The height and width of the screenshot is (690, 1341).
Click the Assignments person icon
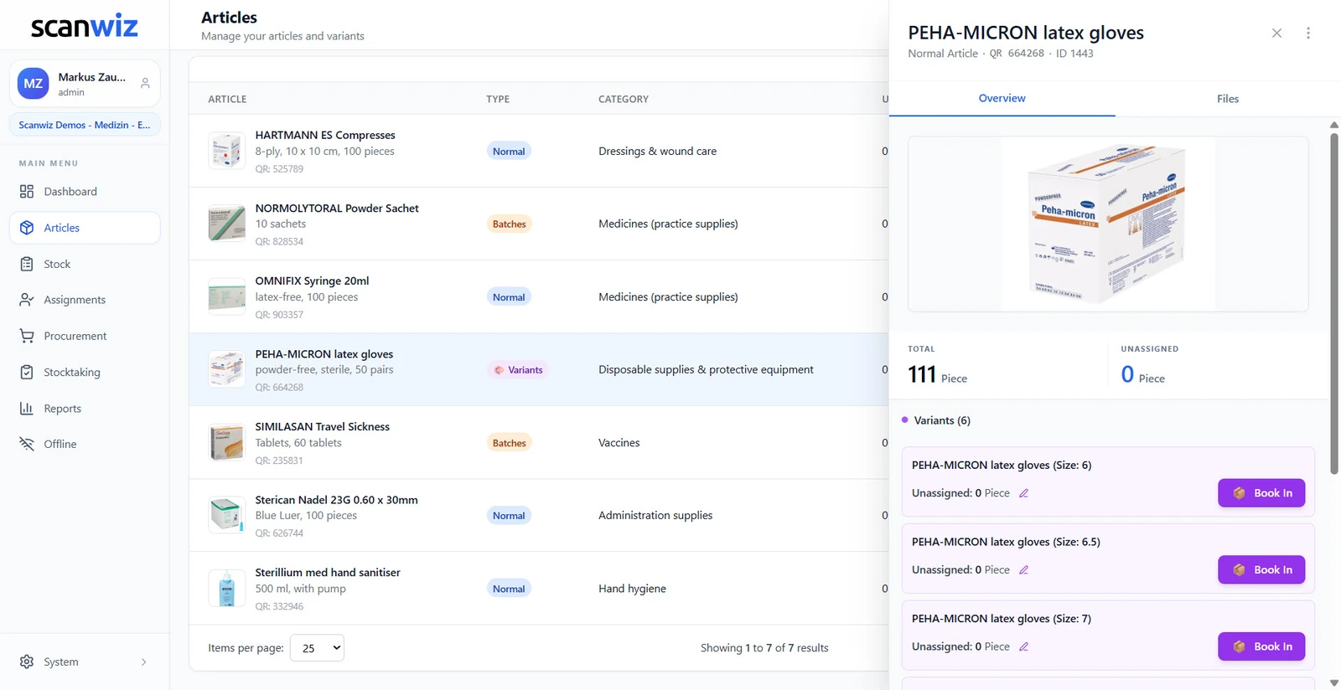(27, 300)
